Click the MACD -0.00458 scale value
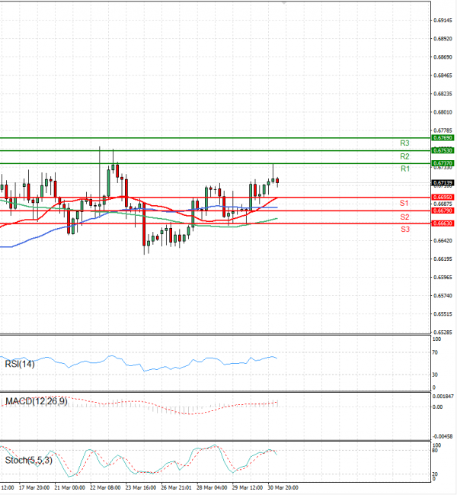This screenshot has width=457, height=495. coord(443,436)
